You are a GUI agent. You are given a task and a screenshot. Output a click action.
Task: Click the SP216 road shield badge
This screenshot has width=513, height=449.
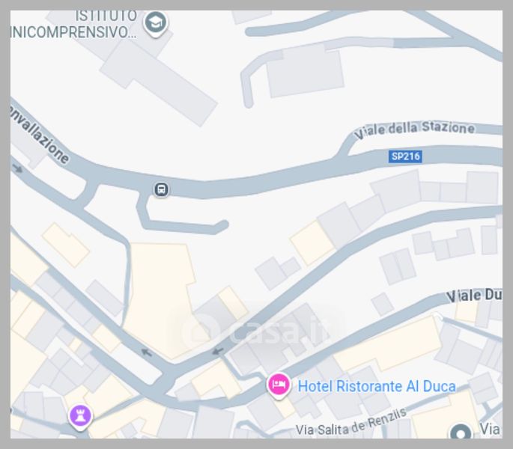pyautogui.click(x=405, y=156)
